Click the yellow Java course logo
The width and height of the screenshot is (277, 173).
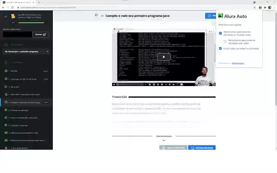13,16
